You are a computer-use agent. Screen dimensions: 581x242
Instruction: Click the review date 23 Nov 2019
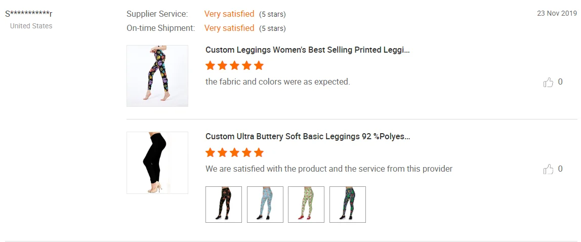(557, 14)
